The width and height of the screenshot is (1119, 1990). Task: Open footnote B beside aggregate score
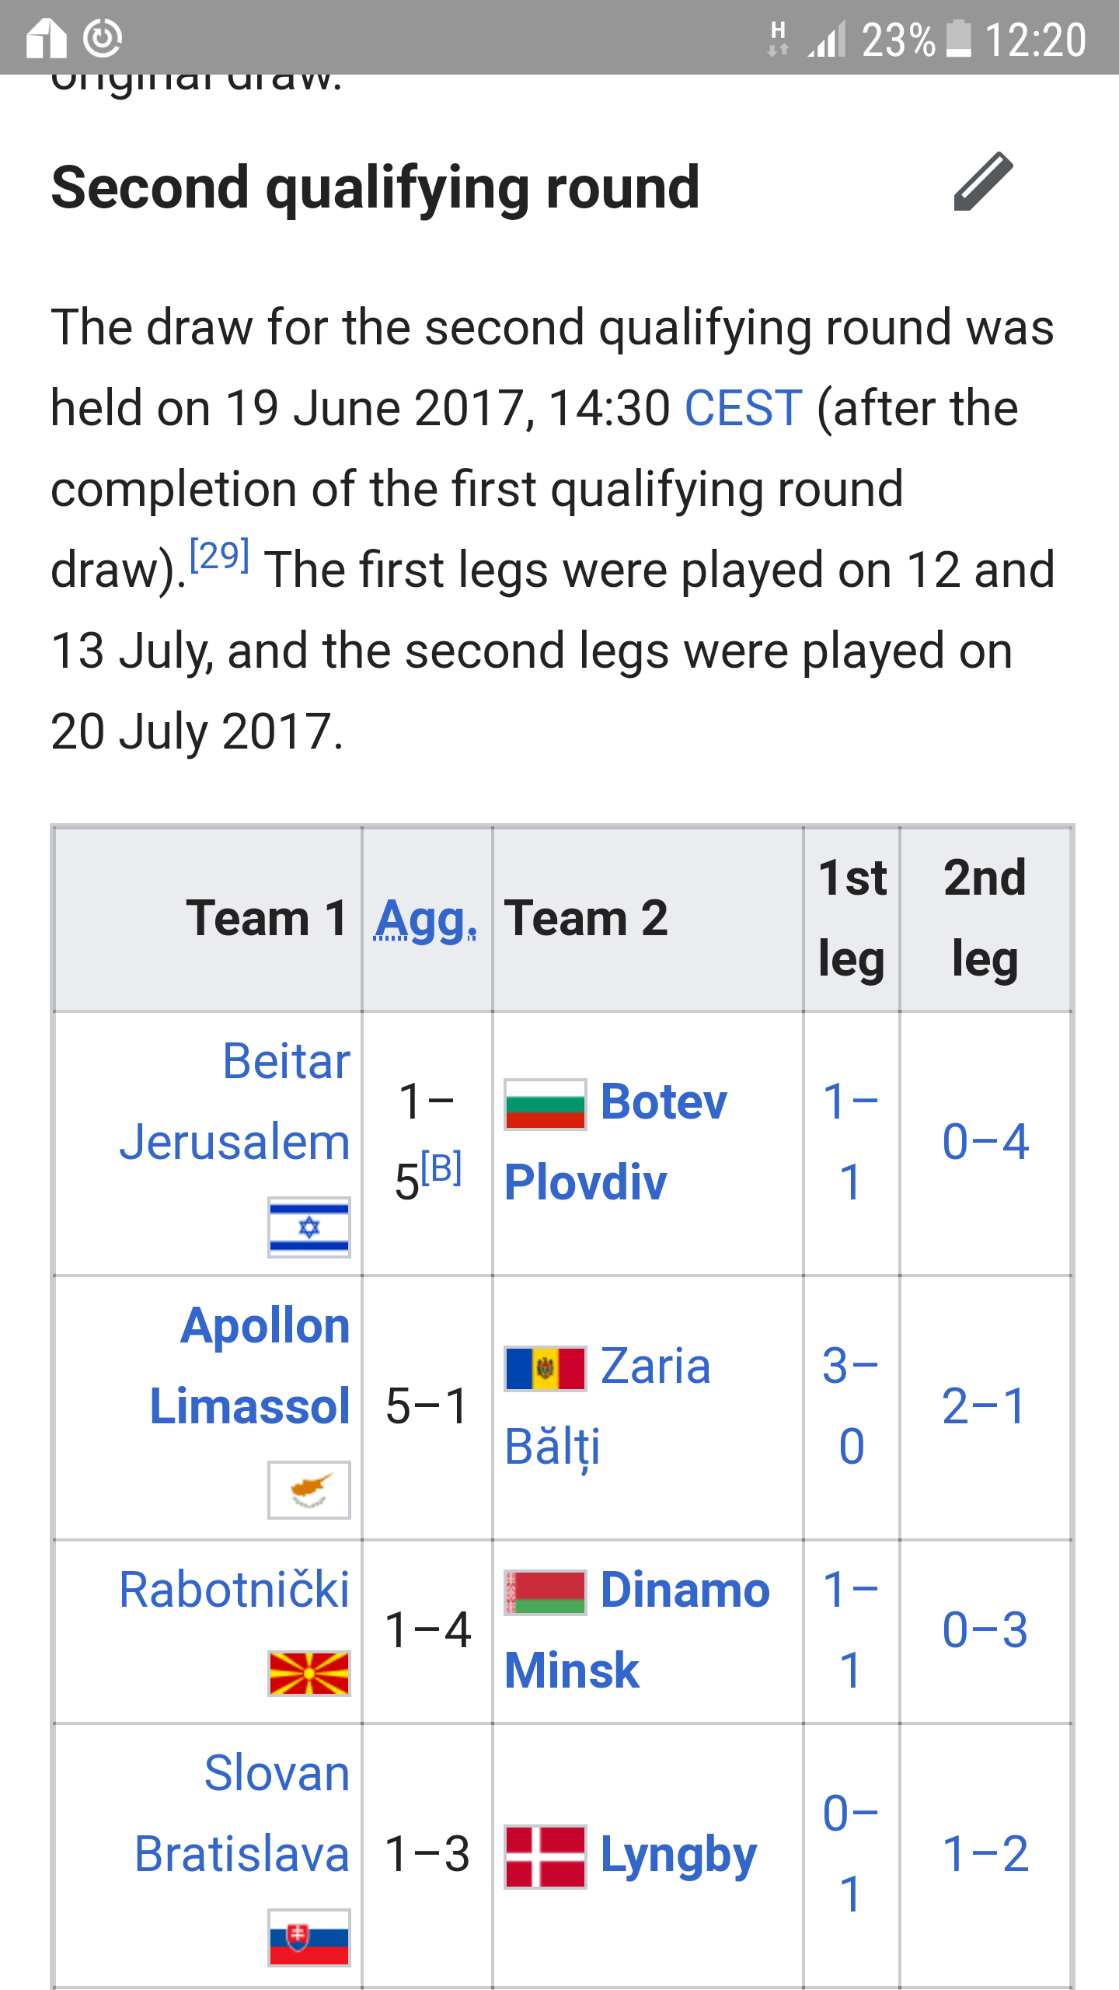pos(441,1168)
